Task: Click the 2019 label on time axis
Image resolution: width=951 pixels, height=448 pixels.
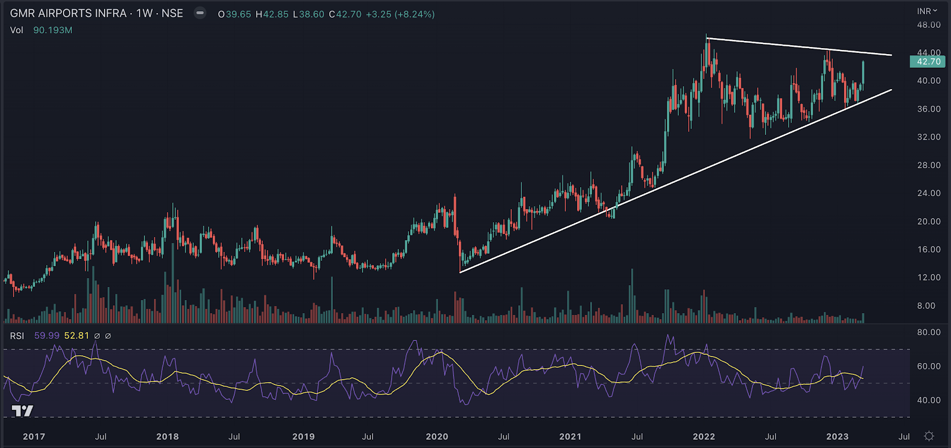Action: click(x=304, y=437)
